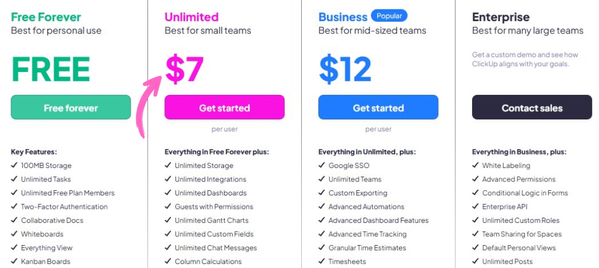
Task: Click the checkmark beside 100MB Storage
Action: (14, 166)
